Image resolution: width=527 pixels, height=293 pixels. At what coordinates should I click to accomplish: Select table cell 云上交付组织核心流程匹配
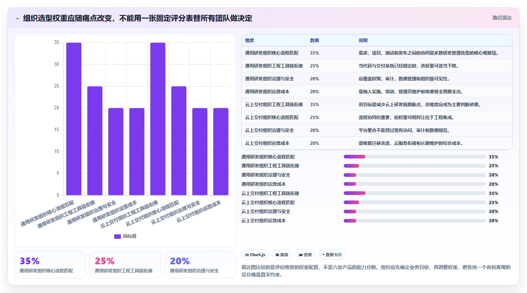pos(272,118)
